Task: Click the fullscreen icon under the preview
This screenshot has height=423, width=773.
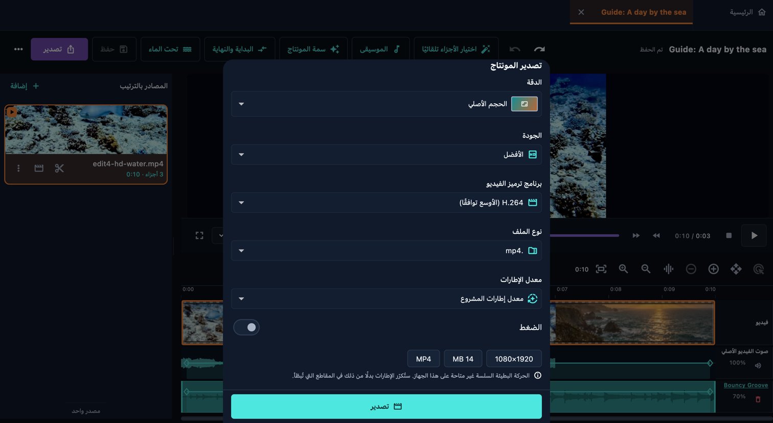Action: [x=199, y=235]
